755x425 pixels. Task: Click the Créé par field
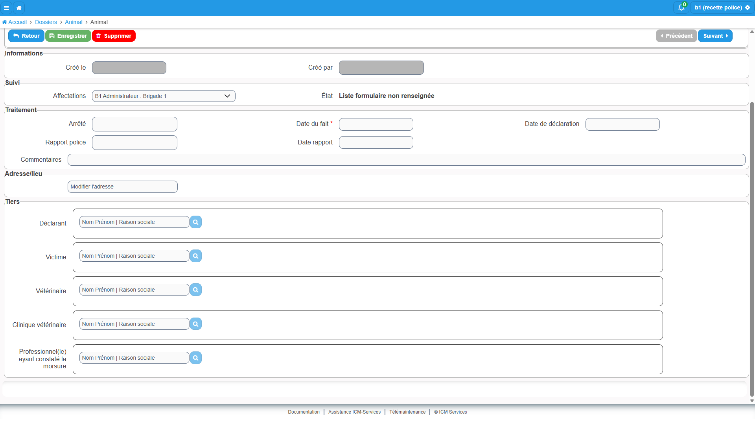pyautogui.click(x=381, y=68)
